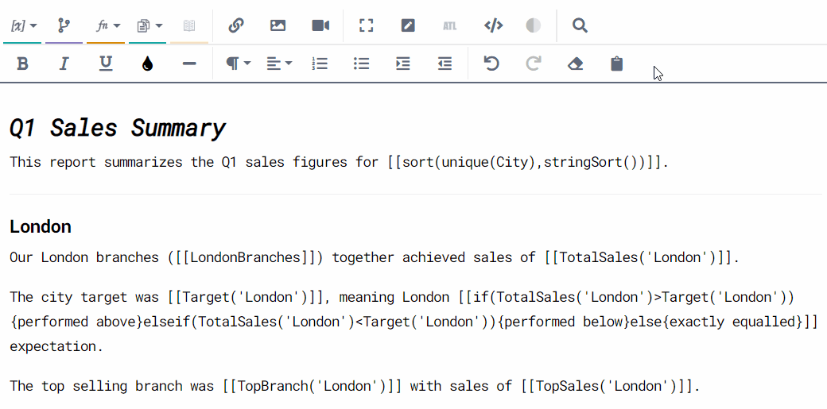
Task: Click the [[TotalSales('London')]] expression
Action: 640,258
